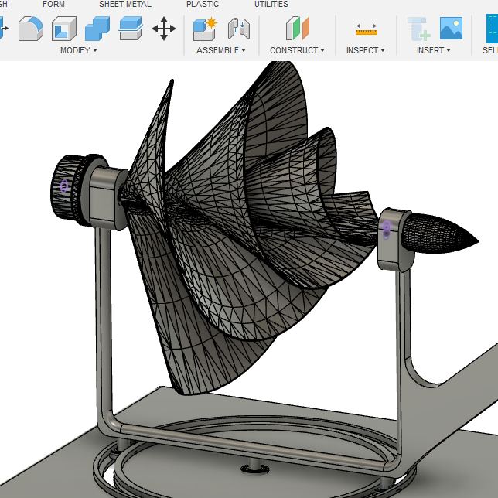Select the Combine tool icon
The image size is (498, 498).
coord(97,29)
